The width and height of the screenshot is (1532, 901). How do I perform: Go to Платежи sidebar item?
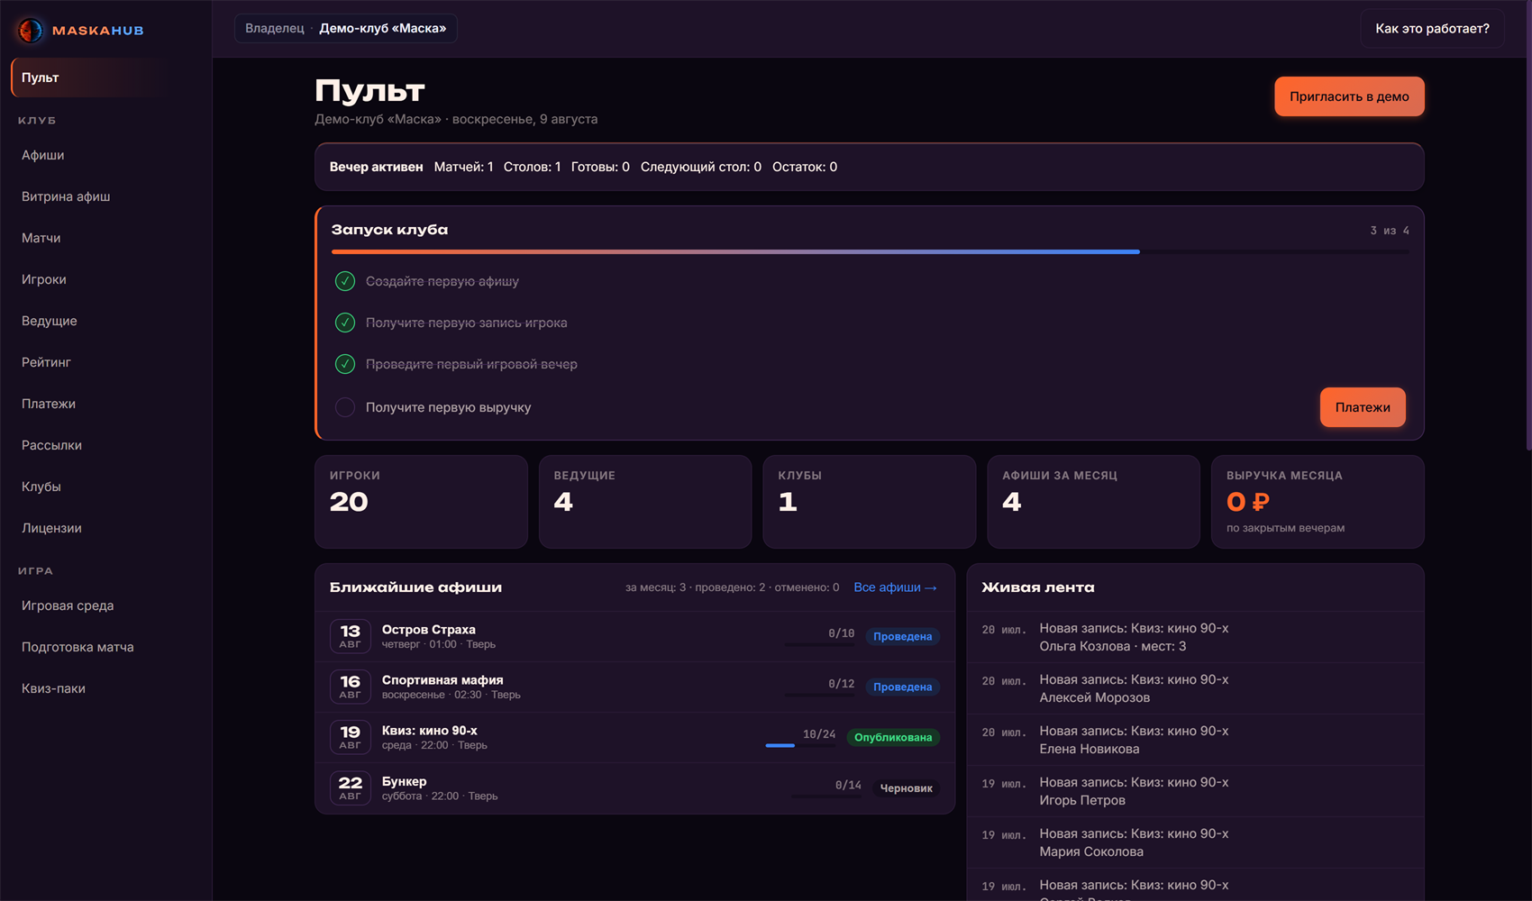tap(105, 404)
